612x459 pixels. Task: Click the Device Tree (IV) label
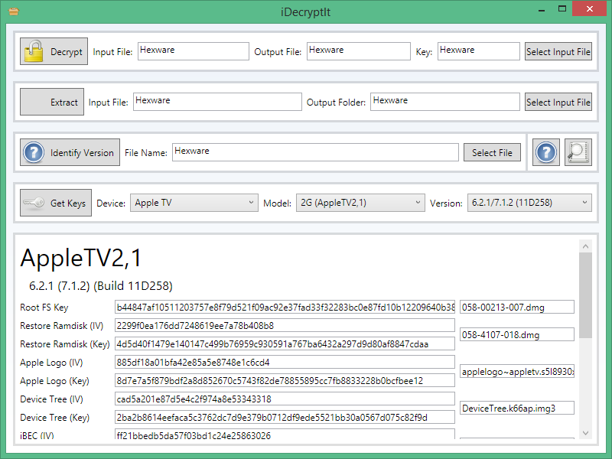tap(51, 399)
